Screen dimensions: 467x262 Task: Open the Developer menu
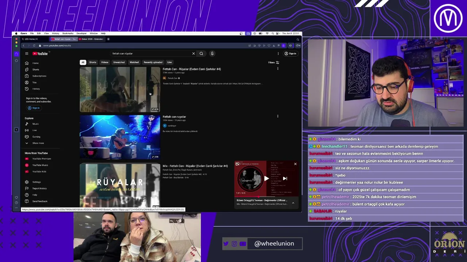[x=81, y=33]
